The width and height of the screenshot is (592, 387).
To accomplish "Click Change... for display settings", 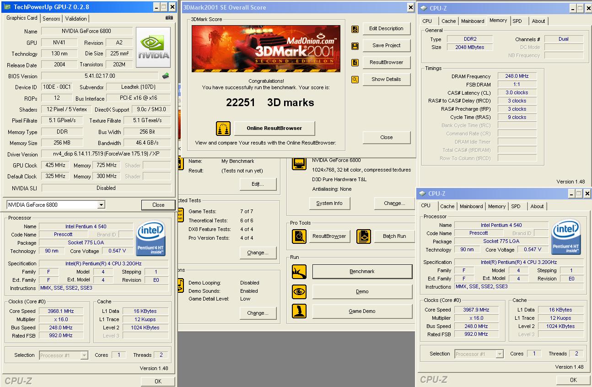I will 394,203.
